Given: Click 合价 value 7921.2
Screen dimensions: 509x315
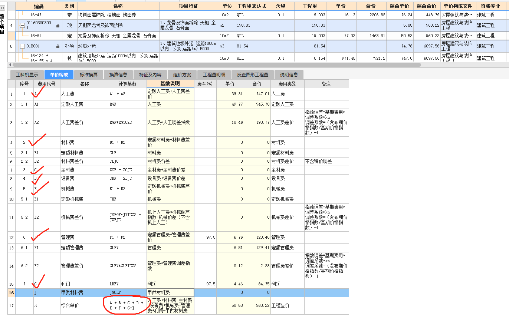Looking at the screenshot, I should (378, 58).
